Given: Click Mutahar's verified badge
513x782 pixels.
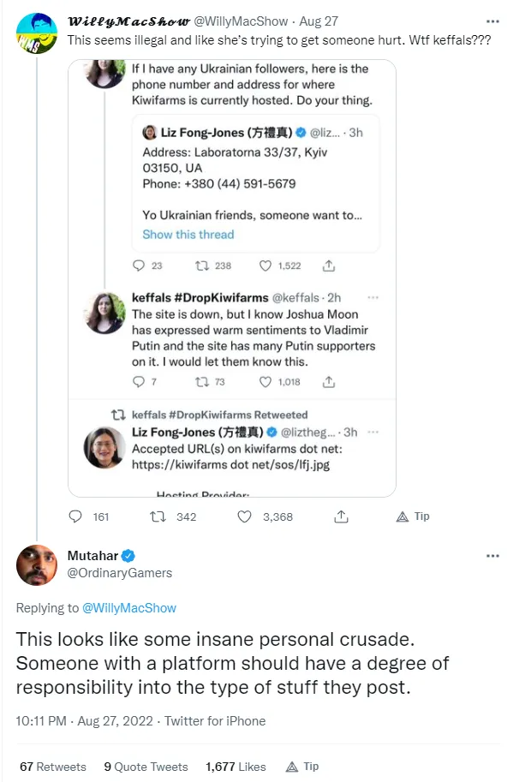Looking at the screenshot, I should click(x=128, y=556).
